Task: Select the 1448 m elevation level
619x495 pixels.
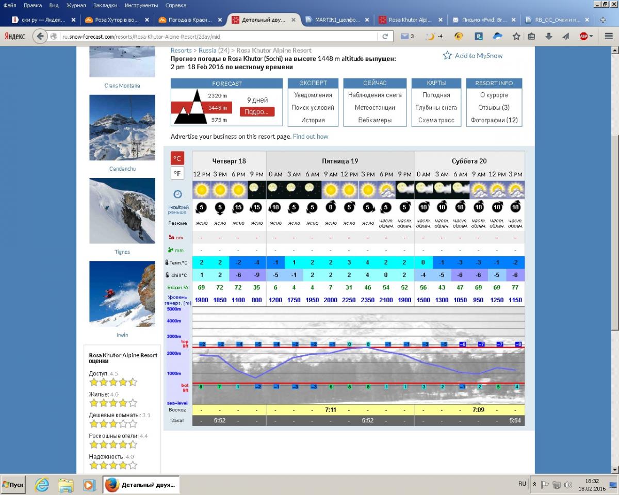Action: tap(217, 108)
